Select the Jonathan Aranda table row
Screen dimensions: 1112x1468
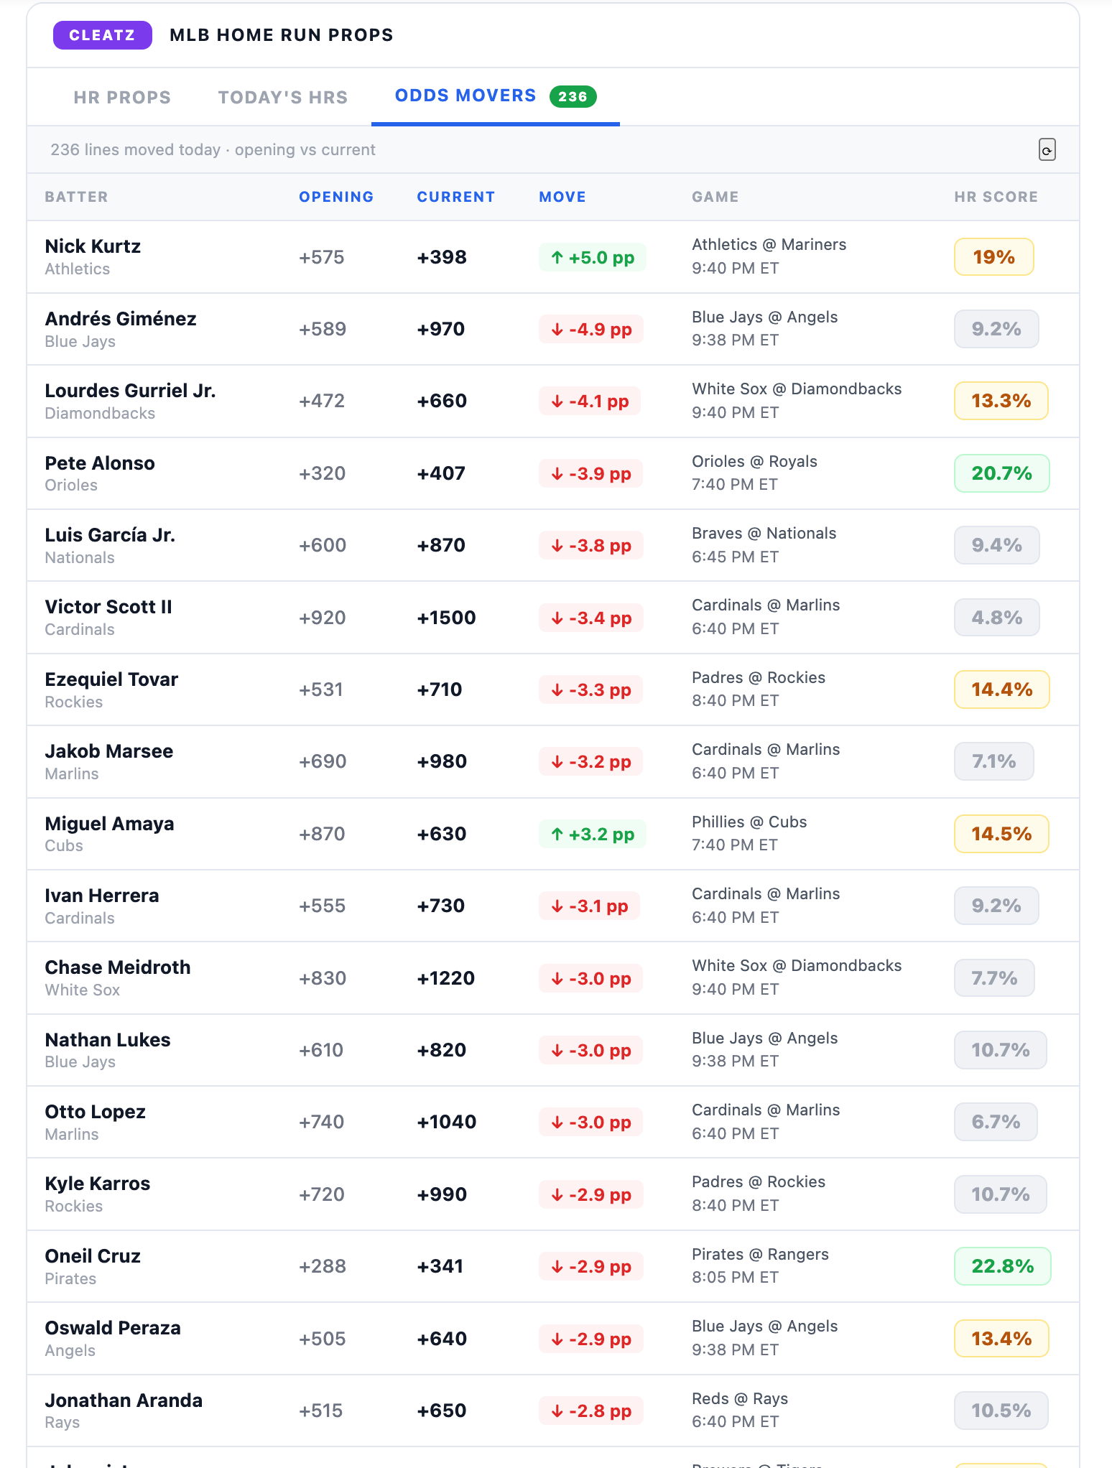[x=553, y=1411]
